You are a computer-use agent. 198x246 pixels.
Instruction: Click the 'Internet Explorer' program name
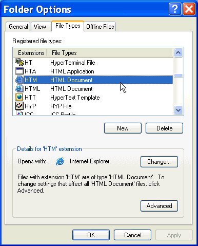pos(89,161)
